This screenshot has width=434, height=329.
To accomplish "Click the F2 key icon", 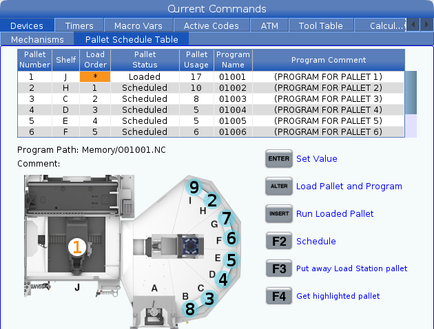I will pyautogui.click(x=279, y=241).
